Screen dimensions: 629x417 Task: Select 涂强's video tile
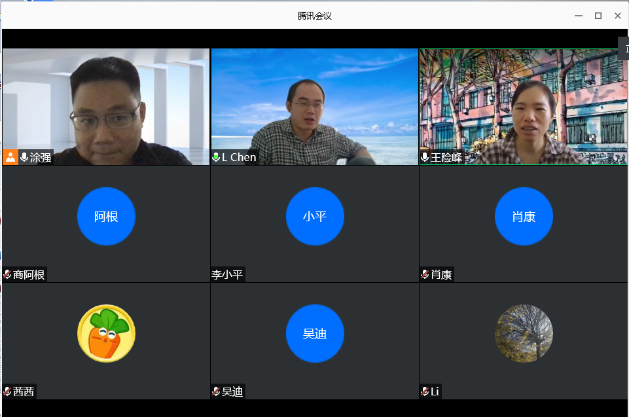pyautogui.click(x=106, y=98)
